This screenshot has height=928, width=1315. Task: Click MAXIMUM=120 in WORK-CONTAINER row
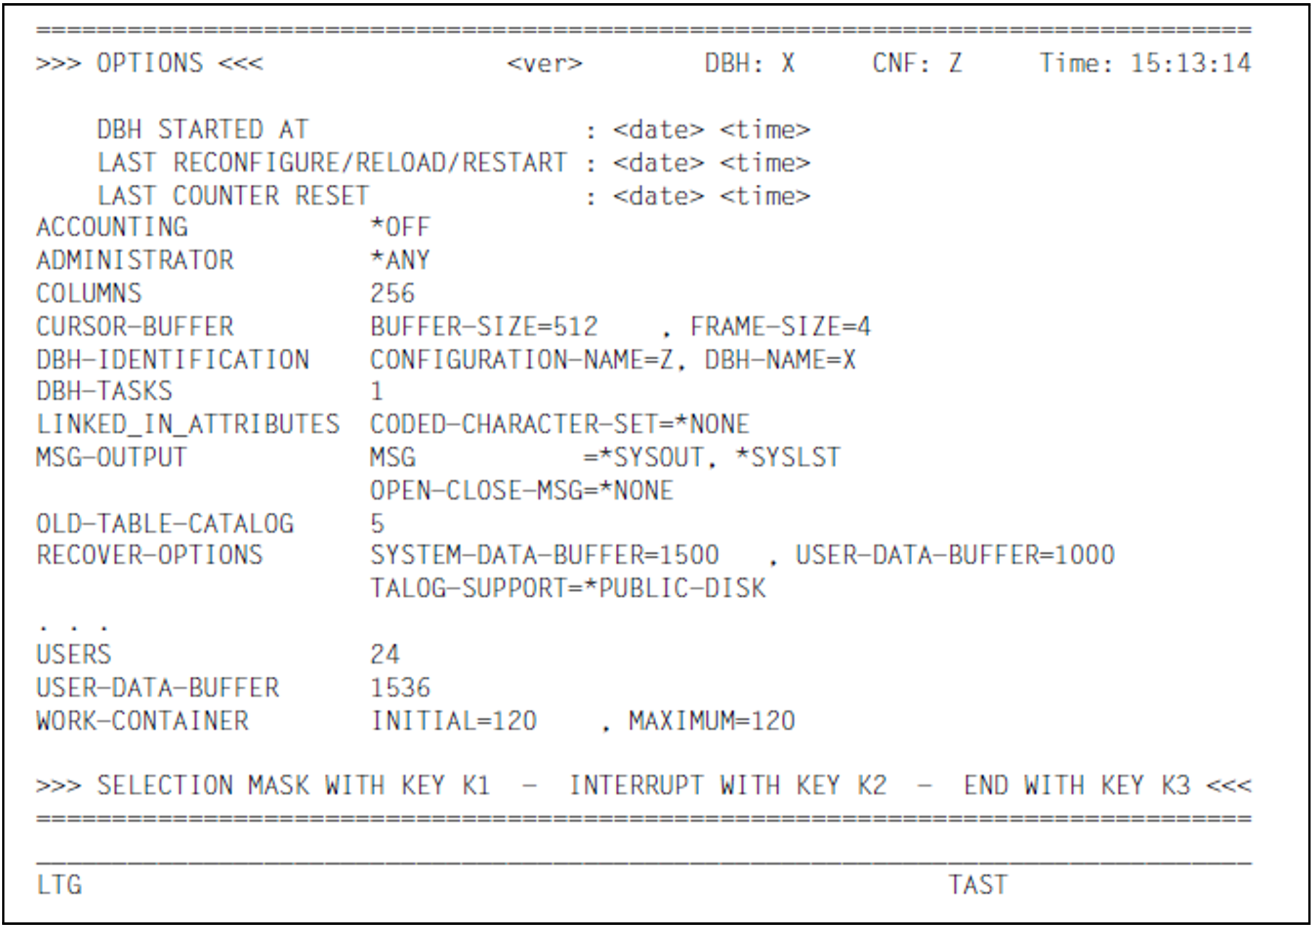pos(712,721)
